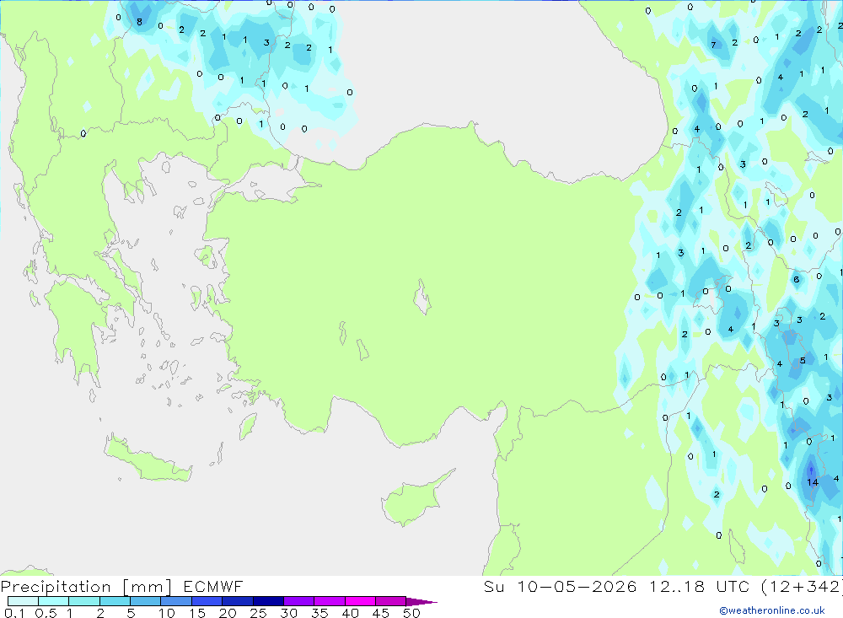
Task: Click the weatheronline.co.uk copyright link
Action: (x=772, y=610)
